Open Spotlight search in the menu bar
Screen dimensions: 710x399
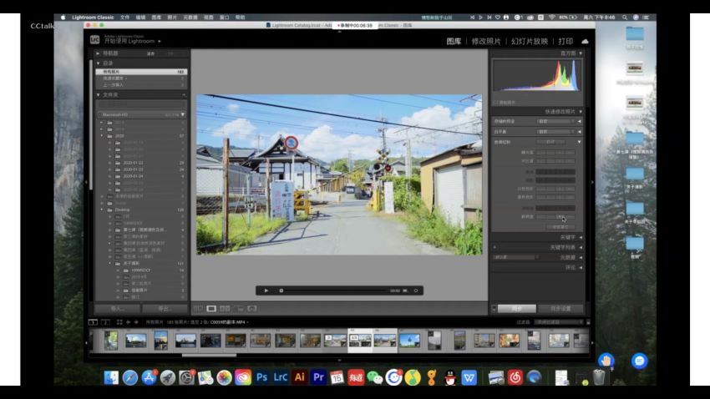pyautogui.click(x=625, y=18)
